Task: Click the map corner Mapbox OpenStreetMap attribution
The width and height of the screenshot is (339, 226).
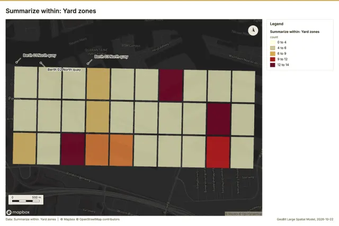Action: tap(244, 214)
